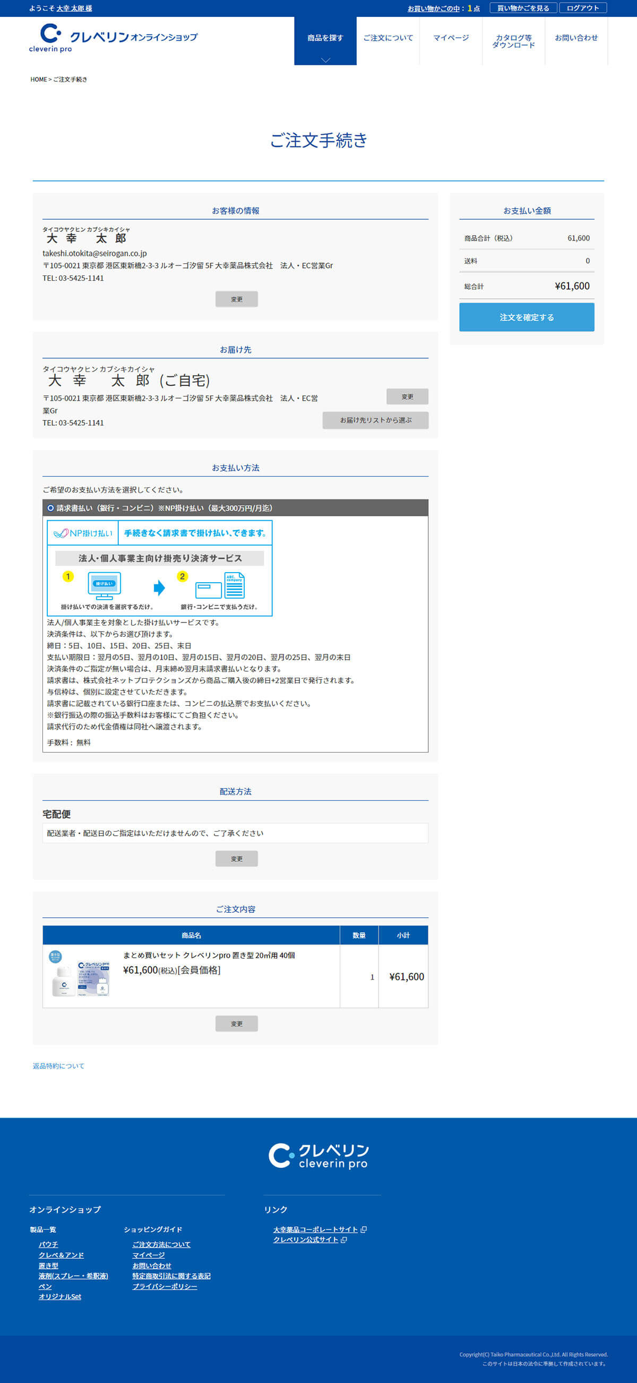This screenshot has height=1383, width=637.
Task: Click the external-link icon beside クレベリン公式サイト
Action: 345,1240
